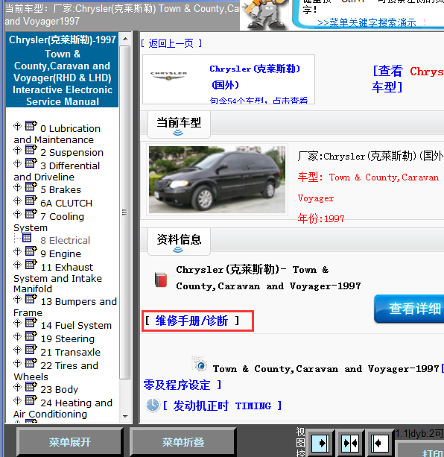Click the 零及程序设定 link
The height and width of the screenshot is (457, 444).
point(183,385)
